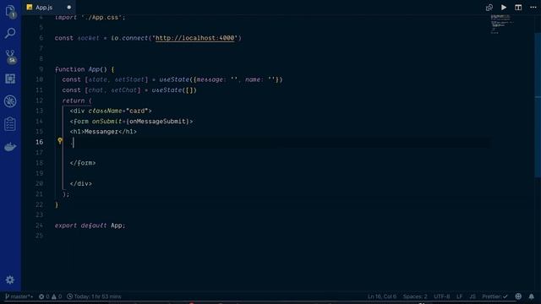Open the Docker view in activity bar
541x304 pixels.
click(10, 146)
